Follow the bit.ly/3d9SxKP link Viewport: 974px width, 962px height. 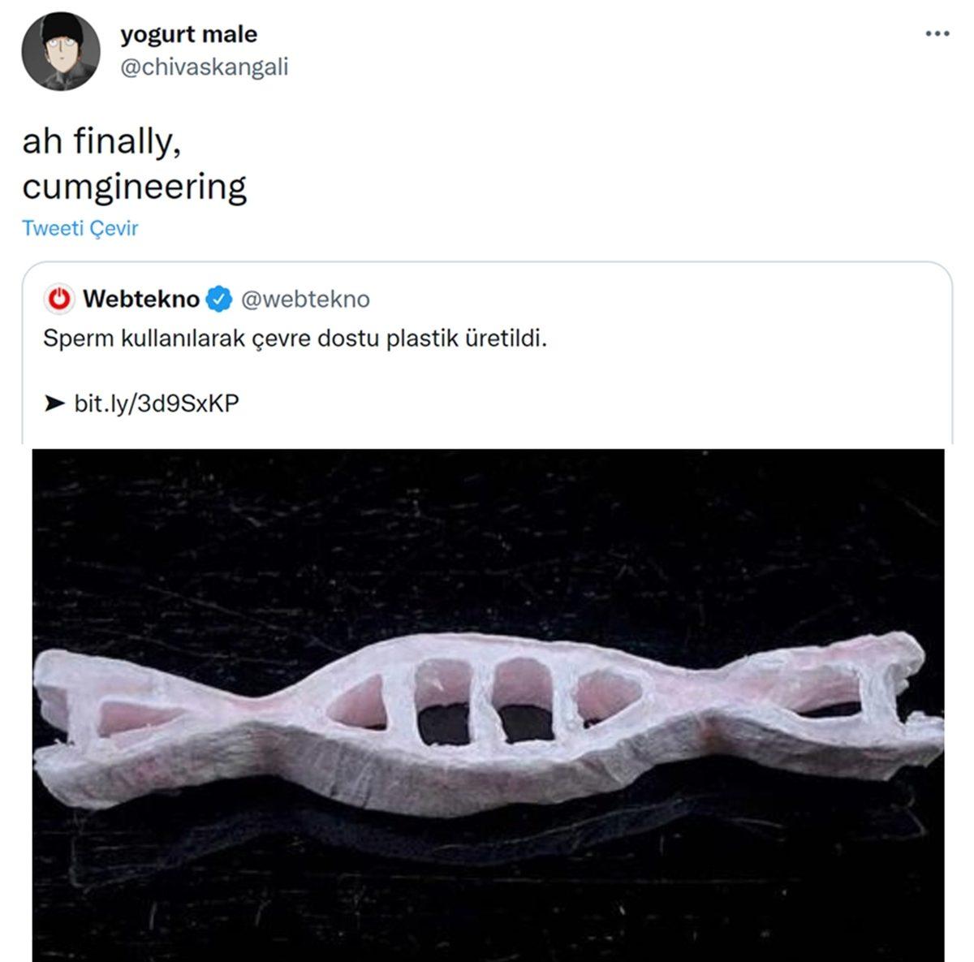157,403
